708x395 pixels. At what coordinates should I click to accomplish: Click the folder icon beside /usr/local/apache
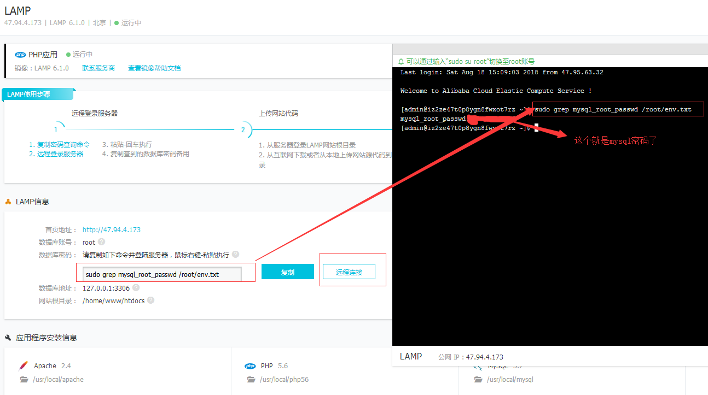tap(24, 379)
